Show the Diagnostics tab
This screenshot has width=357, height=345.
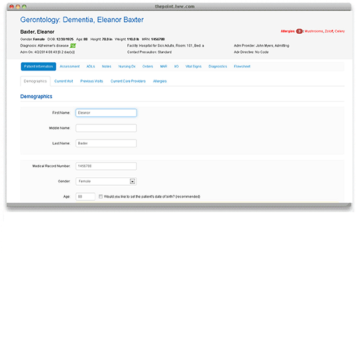point(218,66)
